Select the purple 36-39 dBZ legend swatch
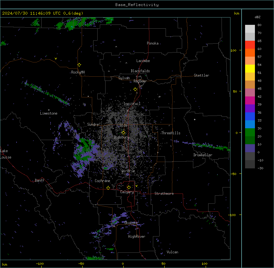This screenshot has height=268, width=274. pyautogui.click(x=250, y=109)
